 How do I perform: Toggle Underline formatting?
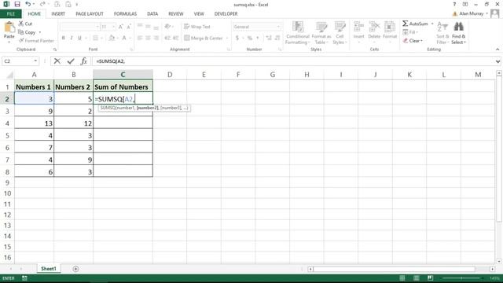tap(79, 38)
